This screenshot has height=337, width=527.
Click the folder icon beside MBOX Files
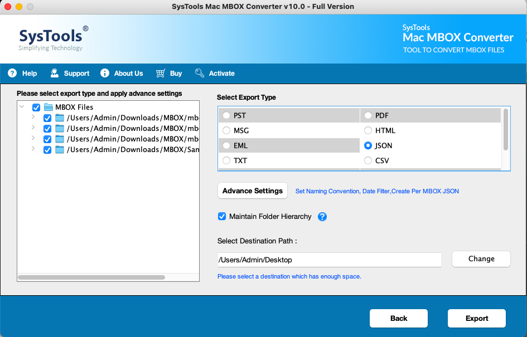pos(49,107)
